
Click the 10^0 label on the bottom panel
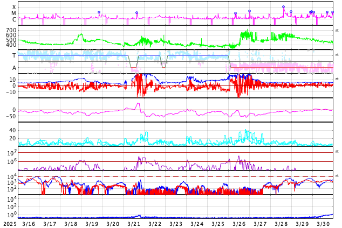(12, 215)
